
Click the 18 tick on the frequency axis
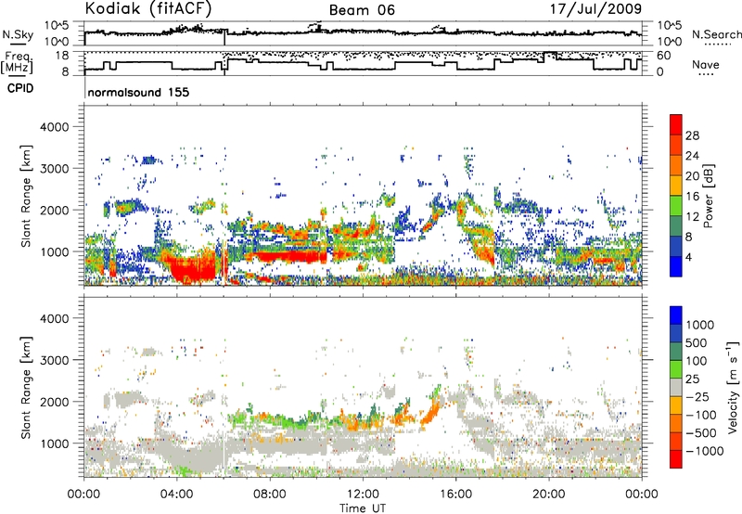pyautogui.click(x=61, y=56)
